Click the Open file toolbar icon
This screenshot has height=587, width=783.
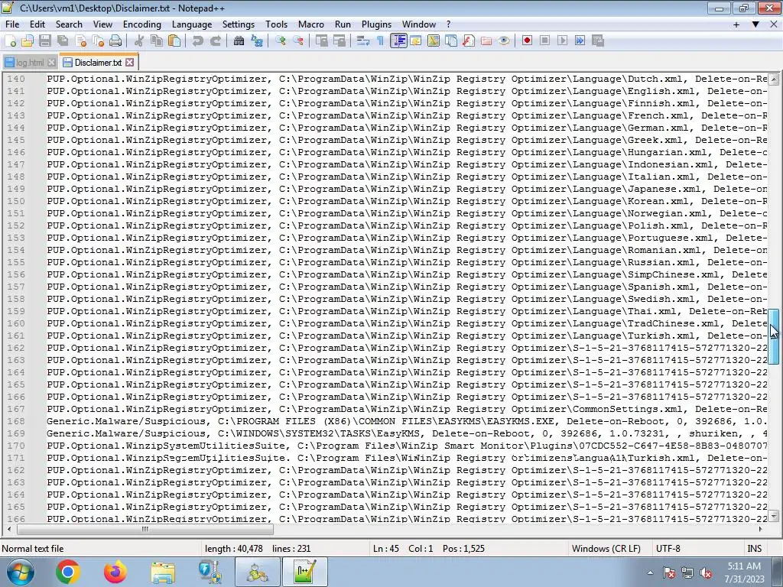[28, 41]
